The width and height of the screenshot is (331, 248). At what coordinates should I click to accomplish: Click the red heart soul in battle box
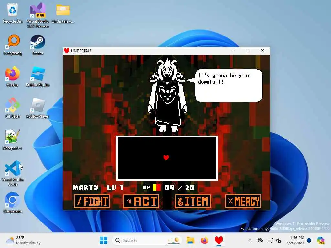tap(166, 158)
